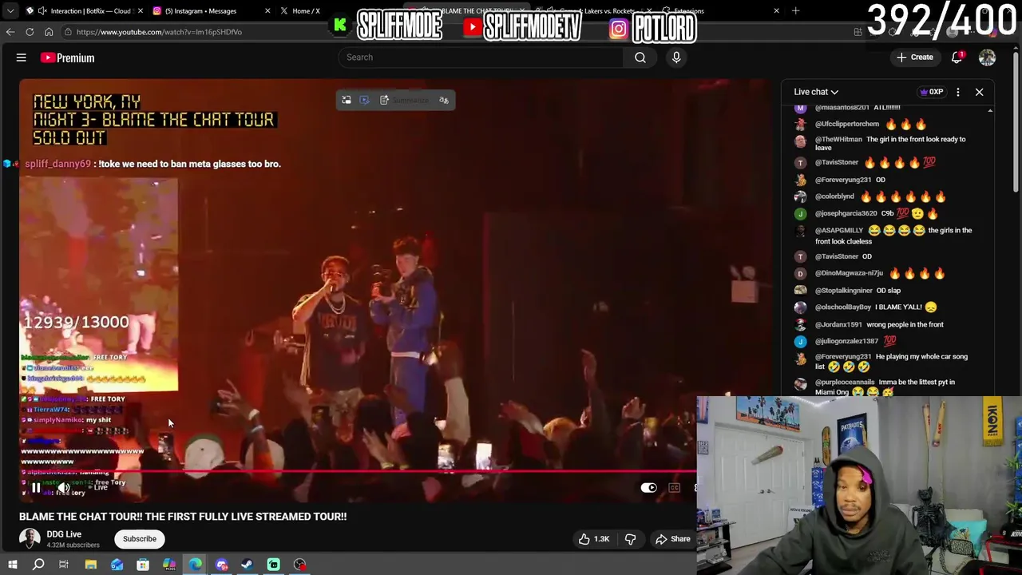Open the DDG Live channel name link

pyautogui.click(x=64, y=534)
